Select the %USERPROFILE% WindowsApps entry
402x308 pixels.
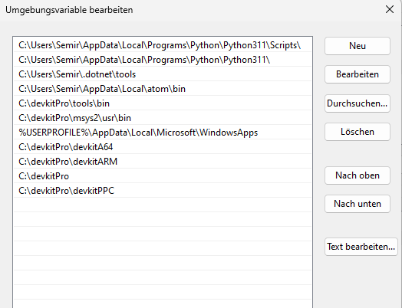tap(163, 133)
